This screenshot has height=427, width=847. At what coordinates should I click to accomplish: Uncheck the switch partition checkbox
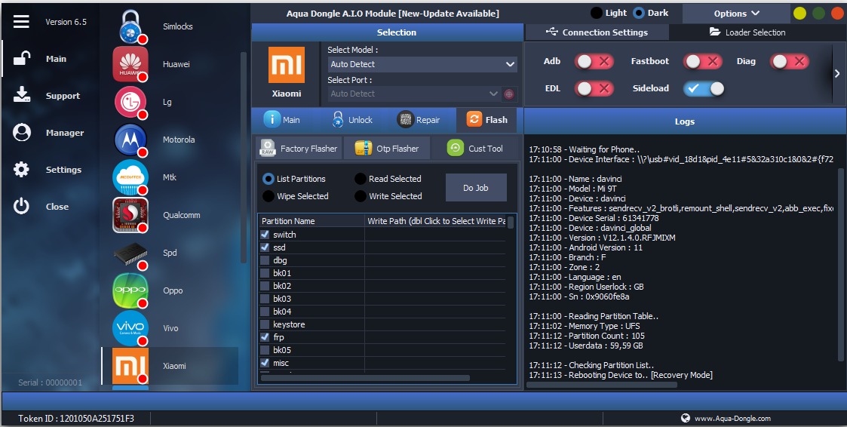(265, 235)
